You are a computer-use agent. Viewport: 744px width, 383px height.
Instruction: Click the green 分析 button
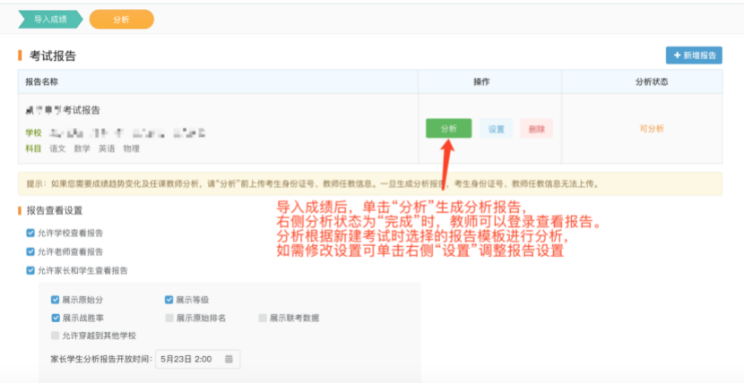(x=448, y=129)
